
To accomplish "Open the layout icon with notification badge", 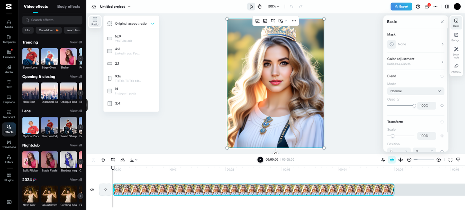I will [427, 7].
